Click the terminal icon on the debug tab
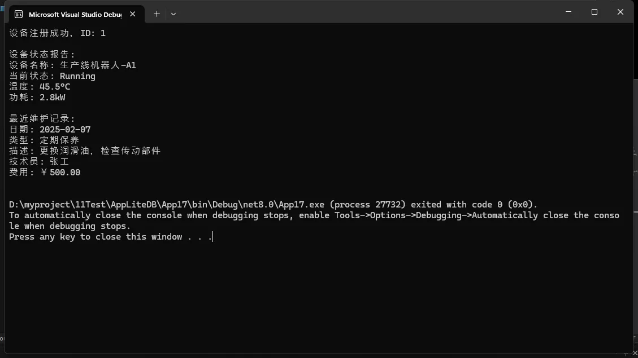The width and height of the screenshot is (638, 358). click(19, 14)
